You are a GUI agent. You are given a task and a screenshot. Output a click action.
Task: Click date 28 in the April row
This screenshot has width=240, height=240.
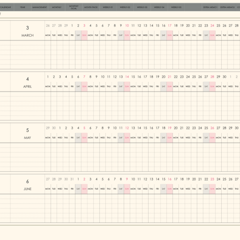(212, 77)
